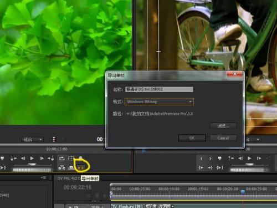Screen dimensions: 277x208
Task: Set Out point in program monitor
Action: (211, 159)
